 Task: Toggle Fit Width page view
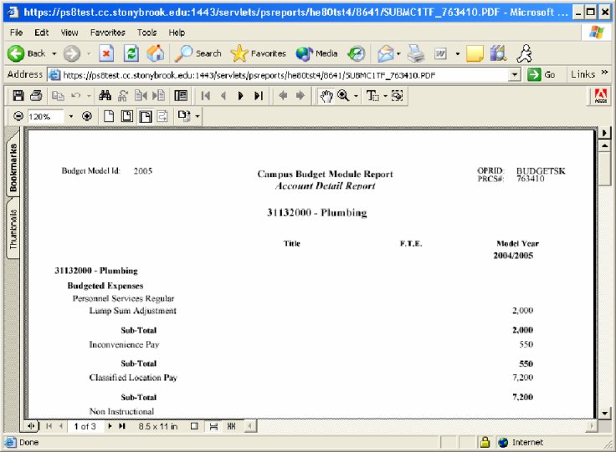(145, 116)
